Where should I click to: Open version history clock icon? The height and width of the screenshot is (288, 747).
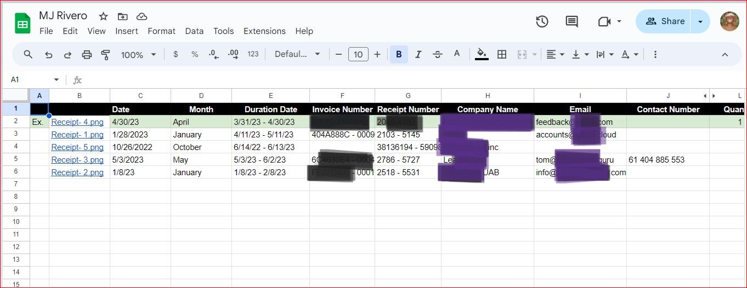[542, 21]
